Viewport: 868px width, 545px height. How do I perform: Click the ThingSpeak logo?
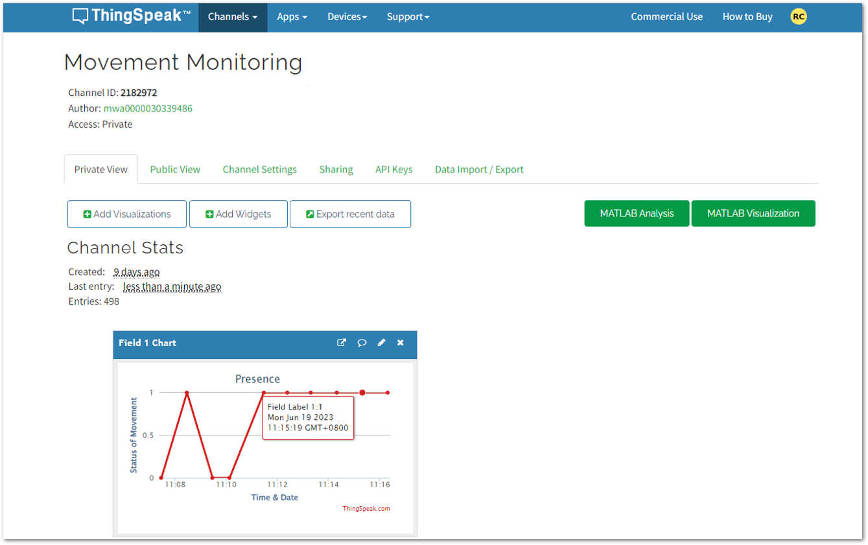click(x=132, y=16)
